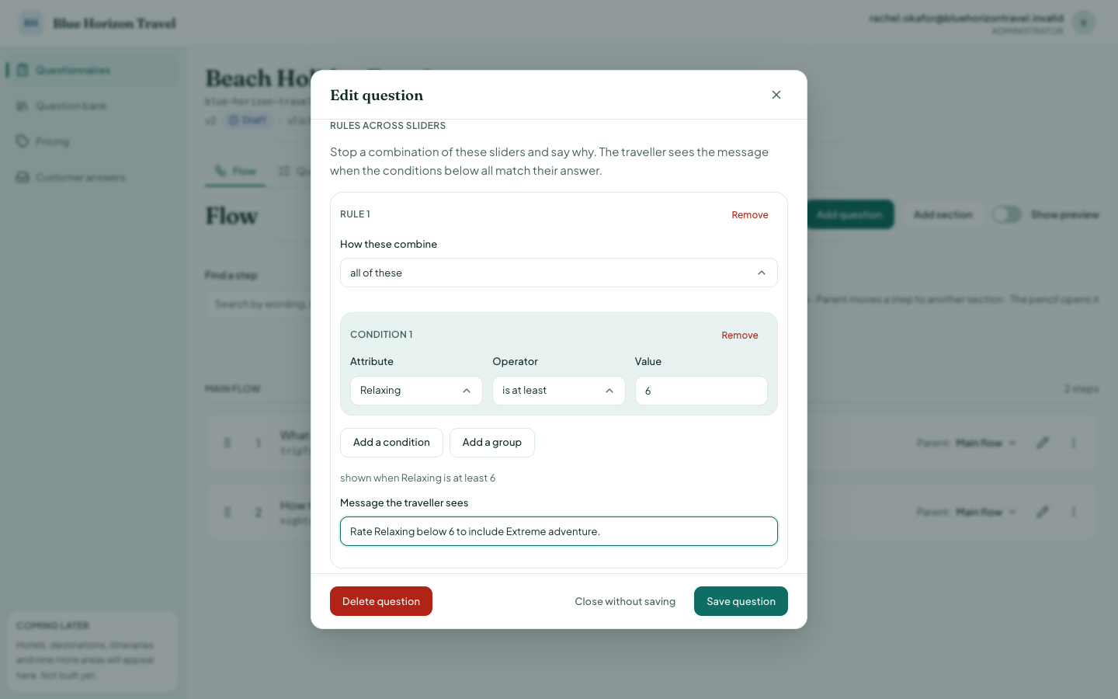The width and height of the screenshot is (1118, 699).
Task: Open the three-dot menu for step 2
Action: click(1074, 512)
